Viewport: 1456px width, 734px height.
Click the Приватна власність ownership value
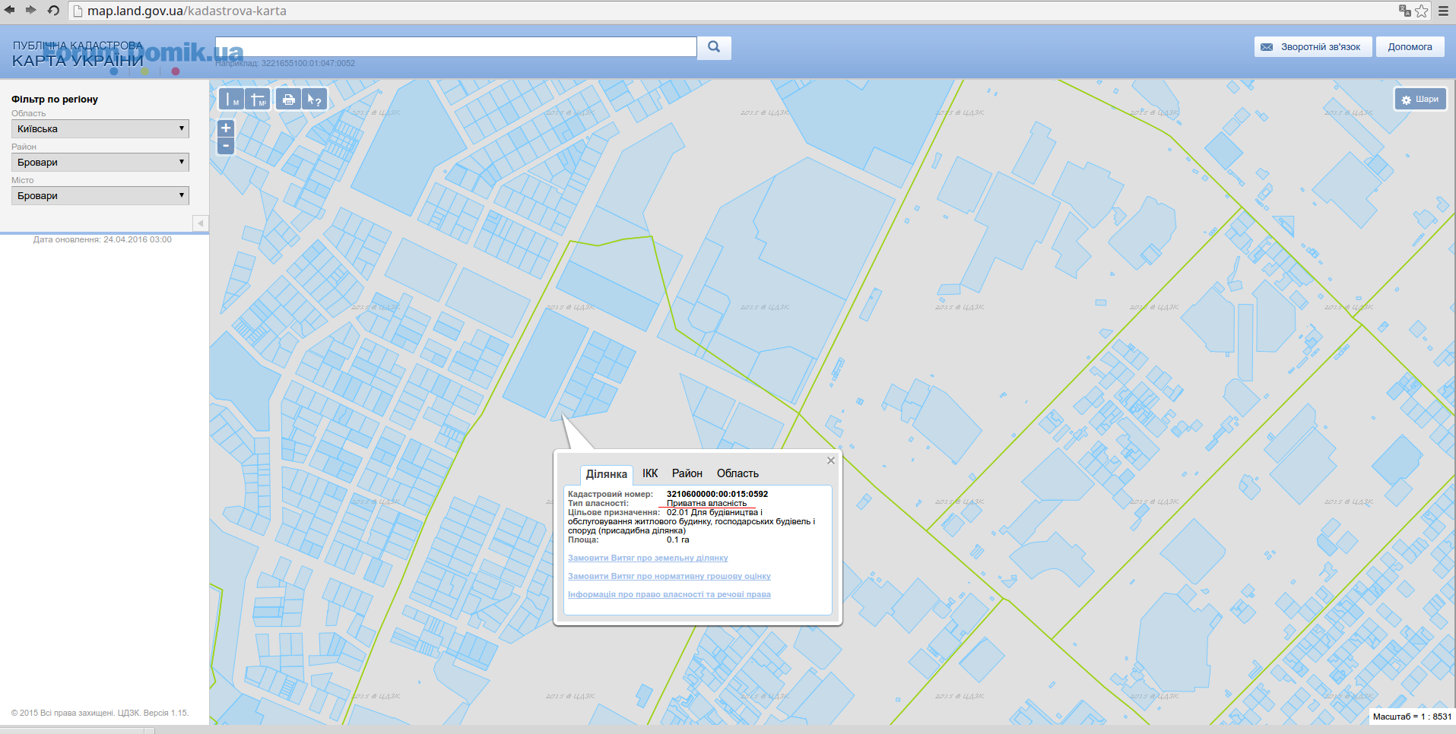tap(706, 503)
